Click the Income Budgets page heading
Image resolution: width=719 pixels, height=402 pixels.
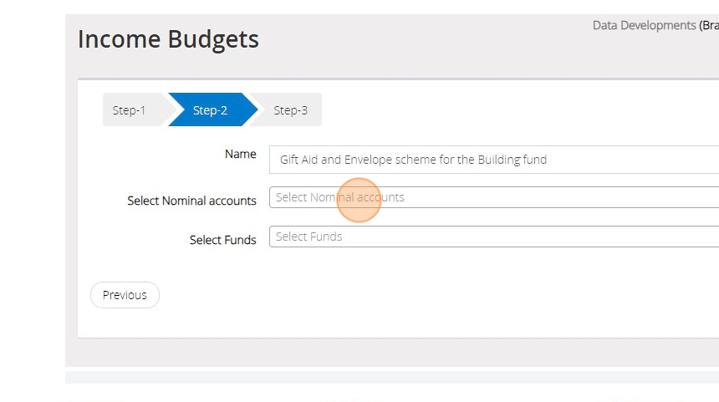tap(168, 39)
